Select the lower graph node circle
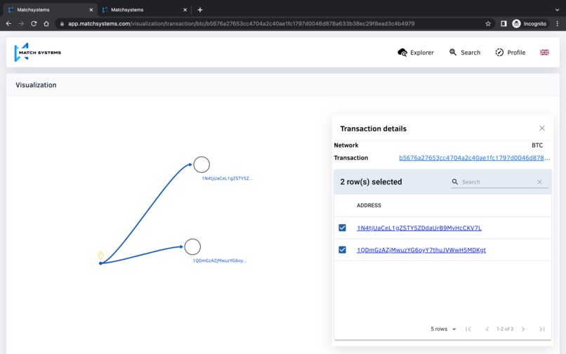 coord(192,247)
